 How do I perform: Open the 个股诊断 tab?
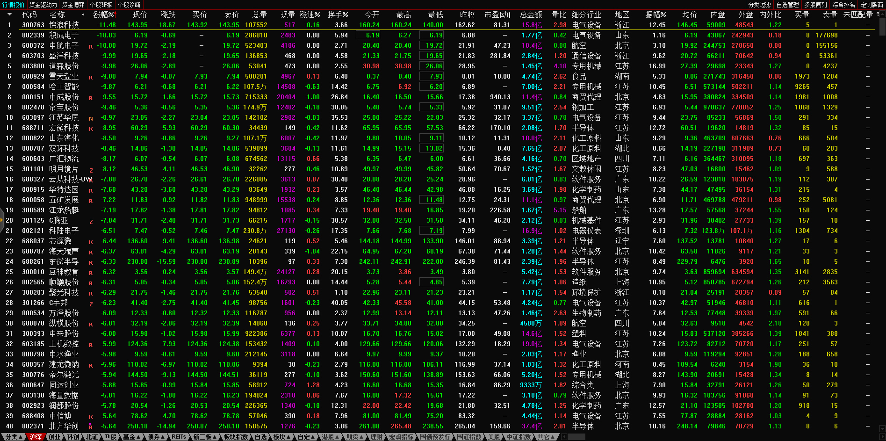pos(129,5)
